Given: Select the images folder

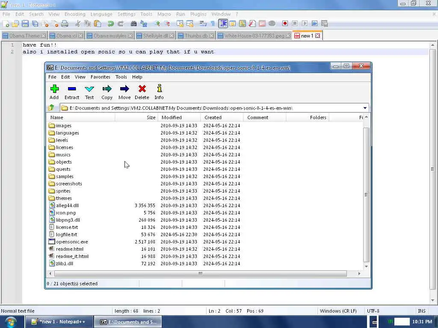Looking at the screenshot, I should [x=63, y=126].
